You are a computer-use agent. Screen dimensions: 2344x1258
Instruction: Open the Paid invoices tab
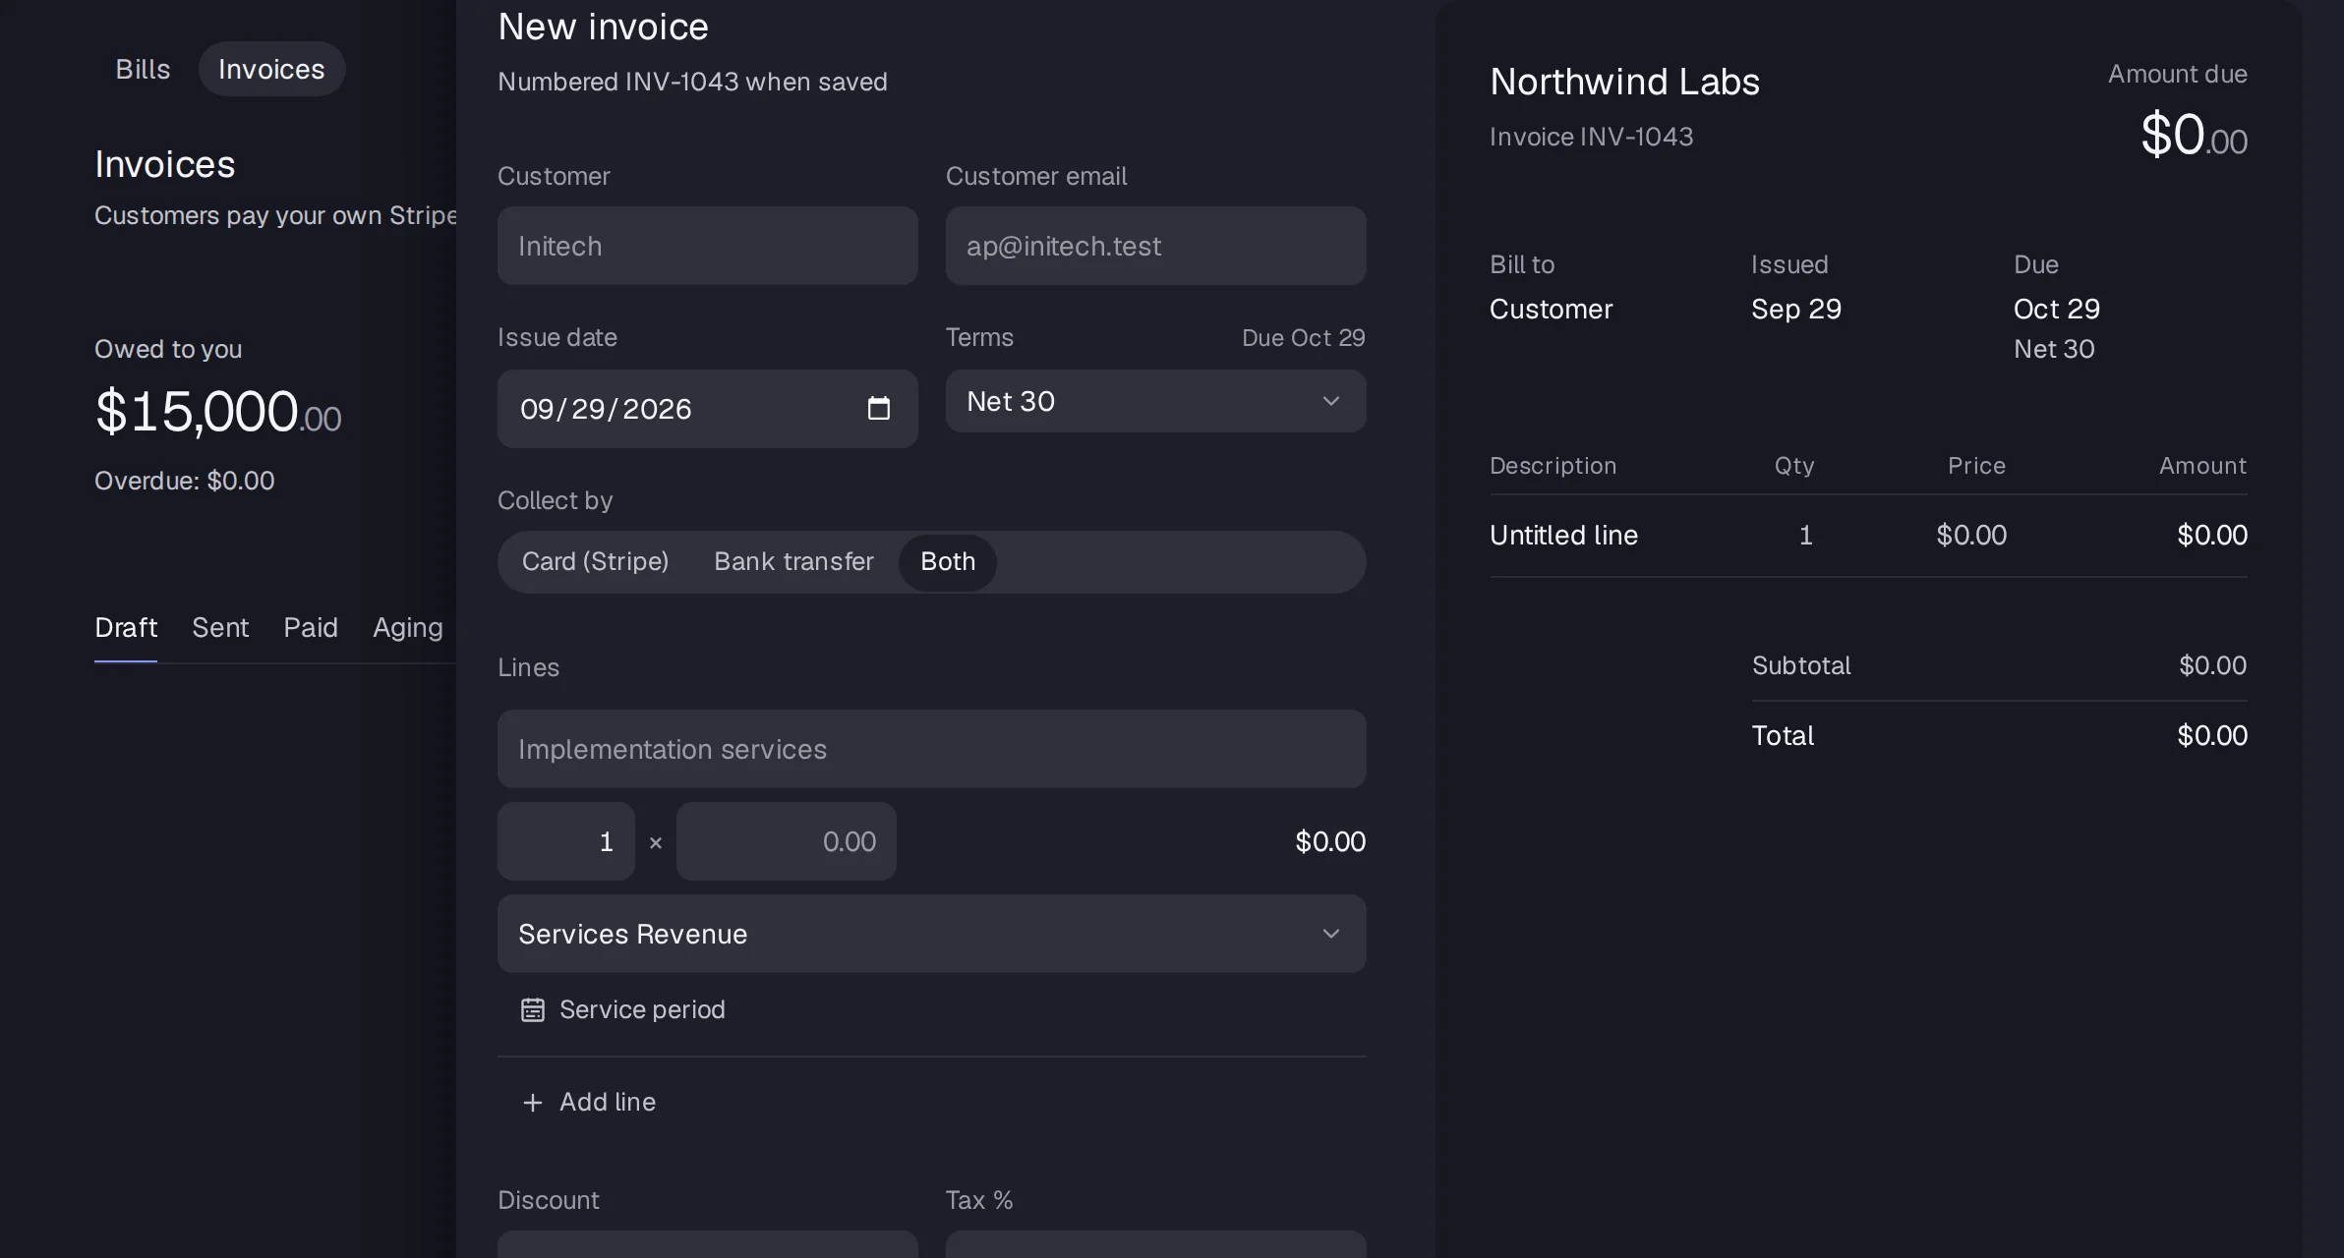[x=311, y=627]
